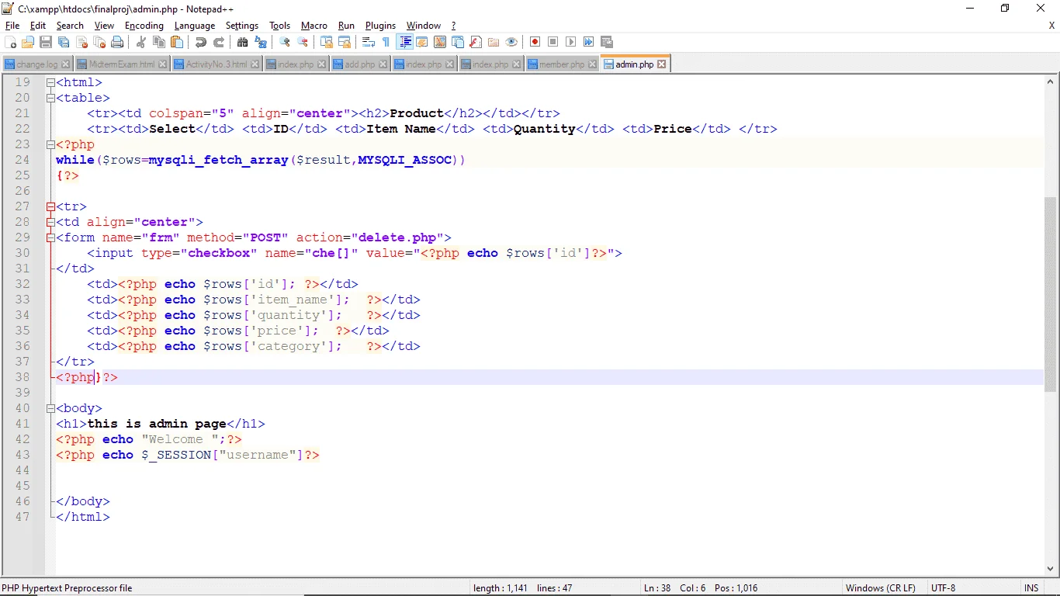Start macro recording with the red dot
The image size is (1060, 596).
click(x=535, y=42)
